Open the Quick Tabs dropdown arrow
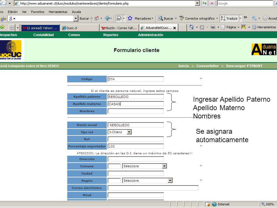Image resolution: width=277 pixels, height=208 pixels. [18, 28]
